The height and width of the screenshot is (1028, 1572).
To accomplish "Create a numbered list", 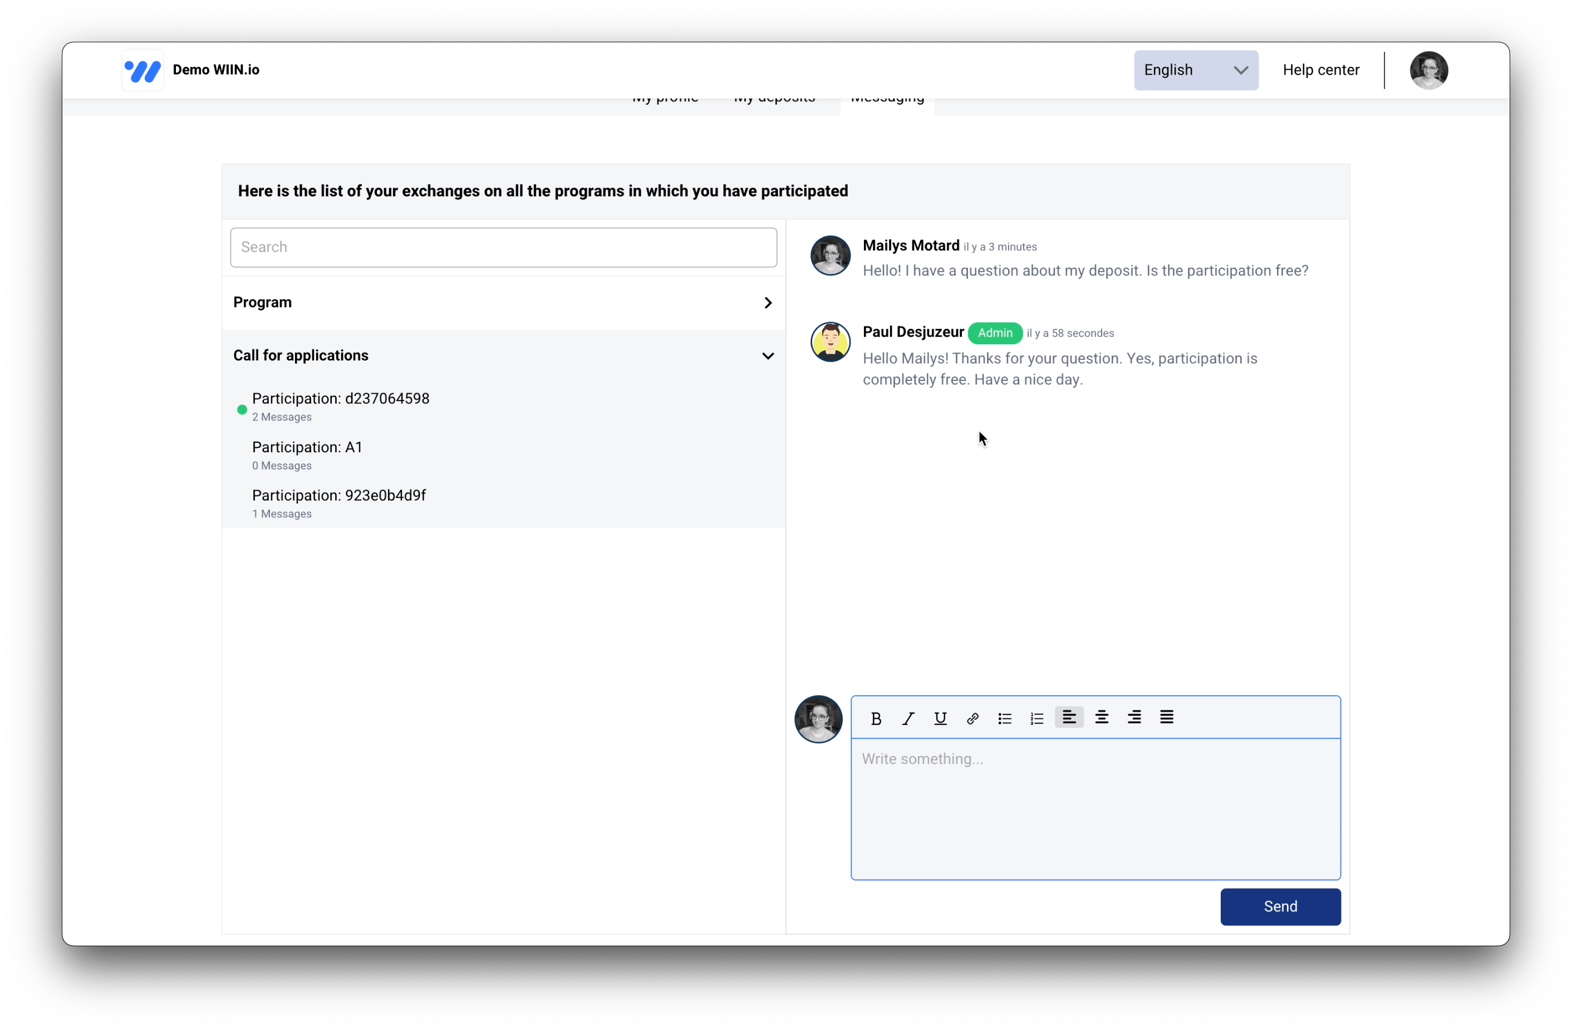I will (1037, 718).
